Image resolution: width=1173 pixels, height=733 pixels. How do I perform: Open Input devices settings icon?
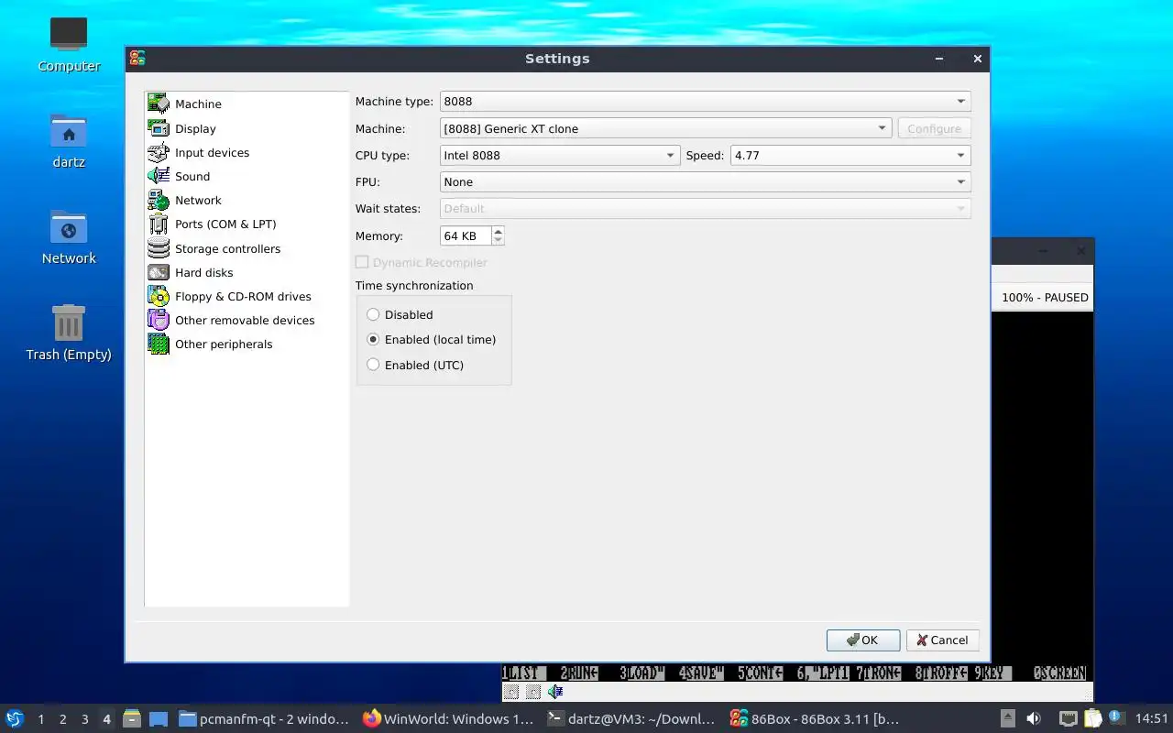(x=159, y=153)
